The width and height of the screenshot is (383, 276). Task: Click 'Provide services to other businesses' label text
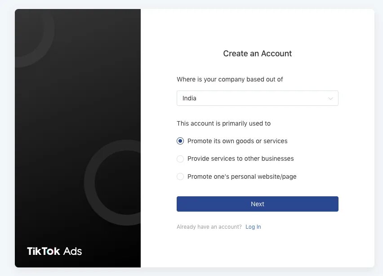coord(240,158)
